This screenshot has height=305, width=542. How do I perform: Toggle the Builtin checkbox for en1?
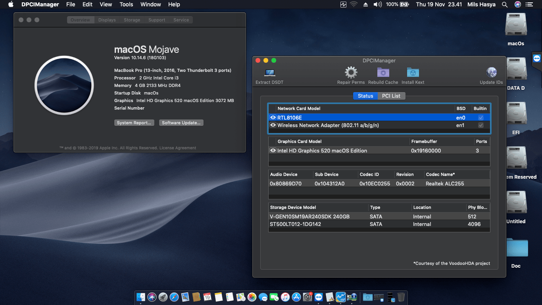[x=481, y=125]
